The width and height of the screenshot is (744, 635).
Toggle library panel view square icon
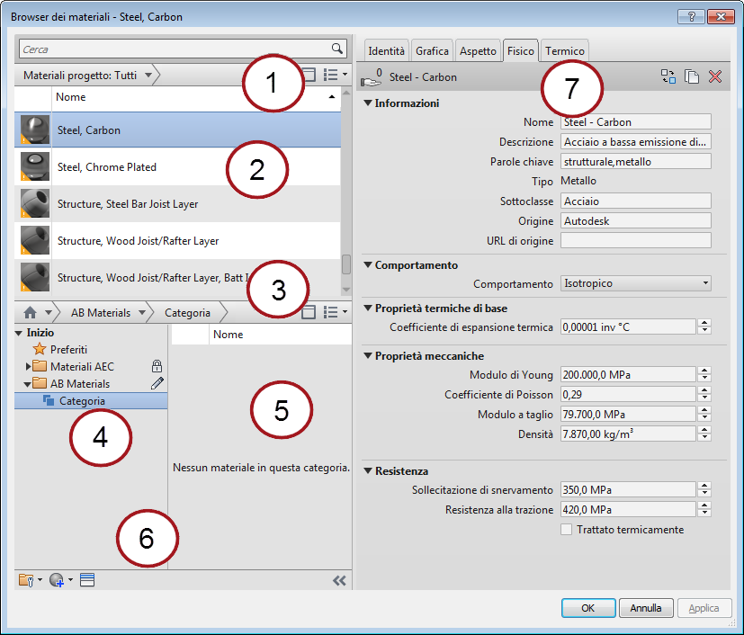click(x=309, y=312)
